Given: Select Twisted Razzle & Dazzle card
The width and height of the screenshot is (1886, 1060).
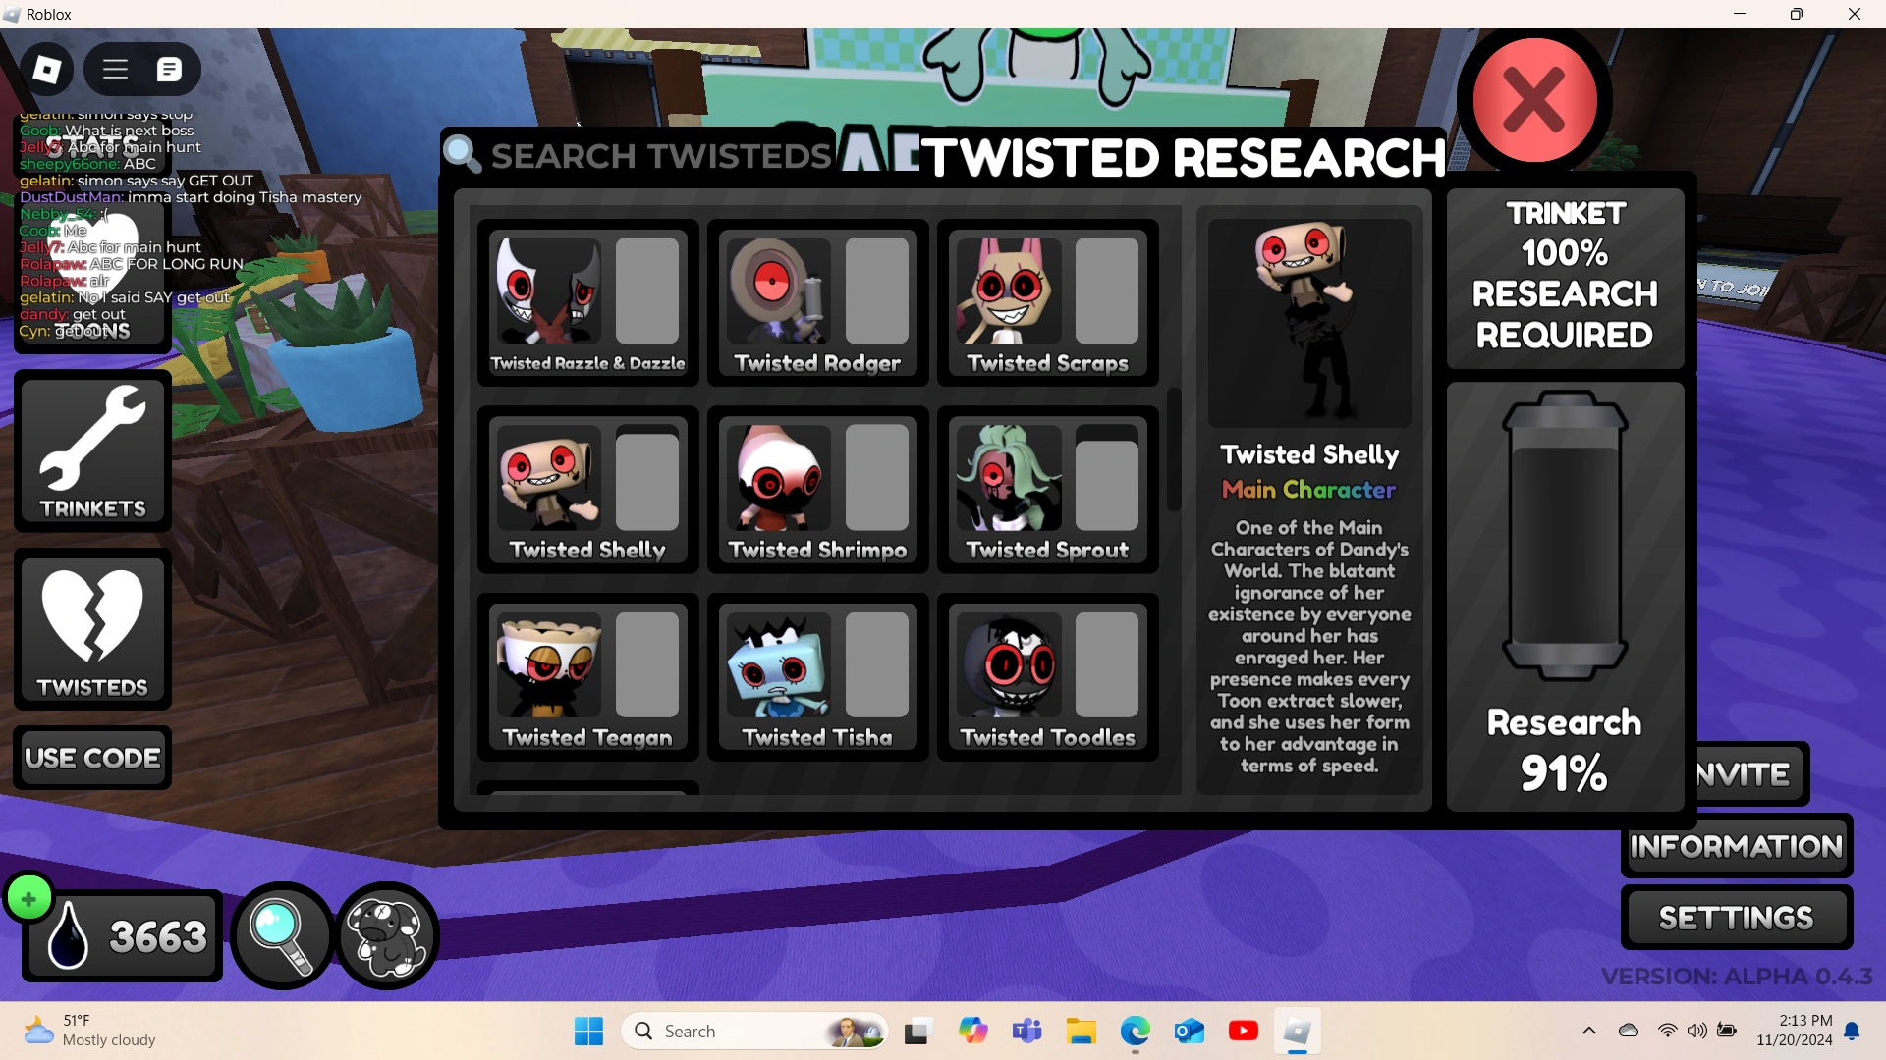Looking at the screenshot, I should [x=587, y=303].
